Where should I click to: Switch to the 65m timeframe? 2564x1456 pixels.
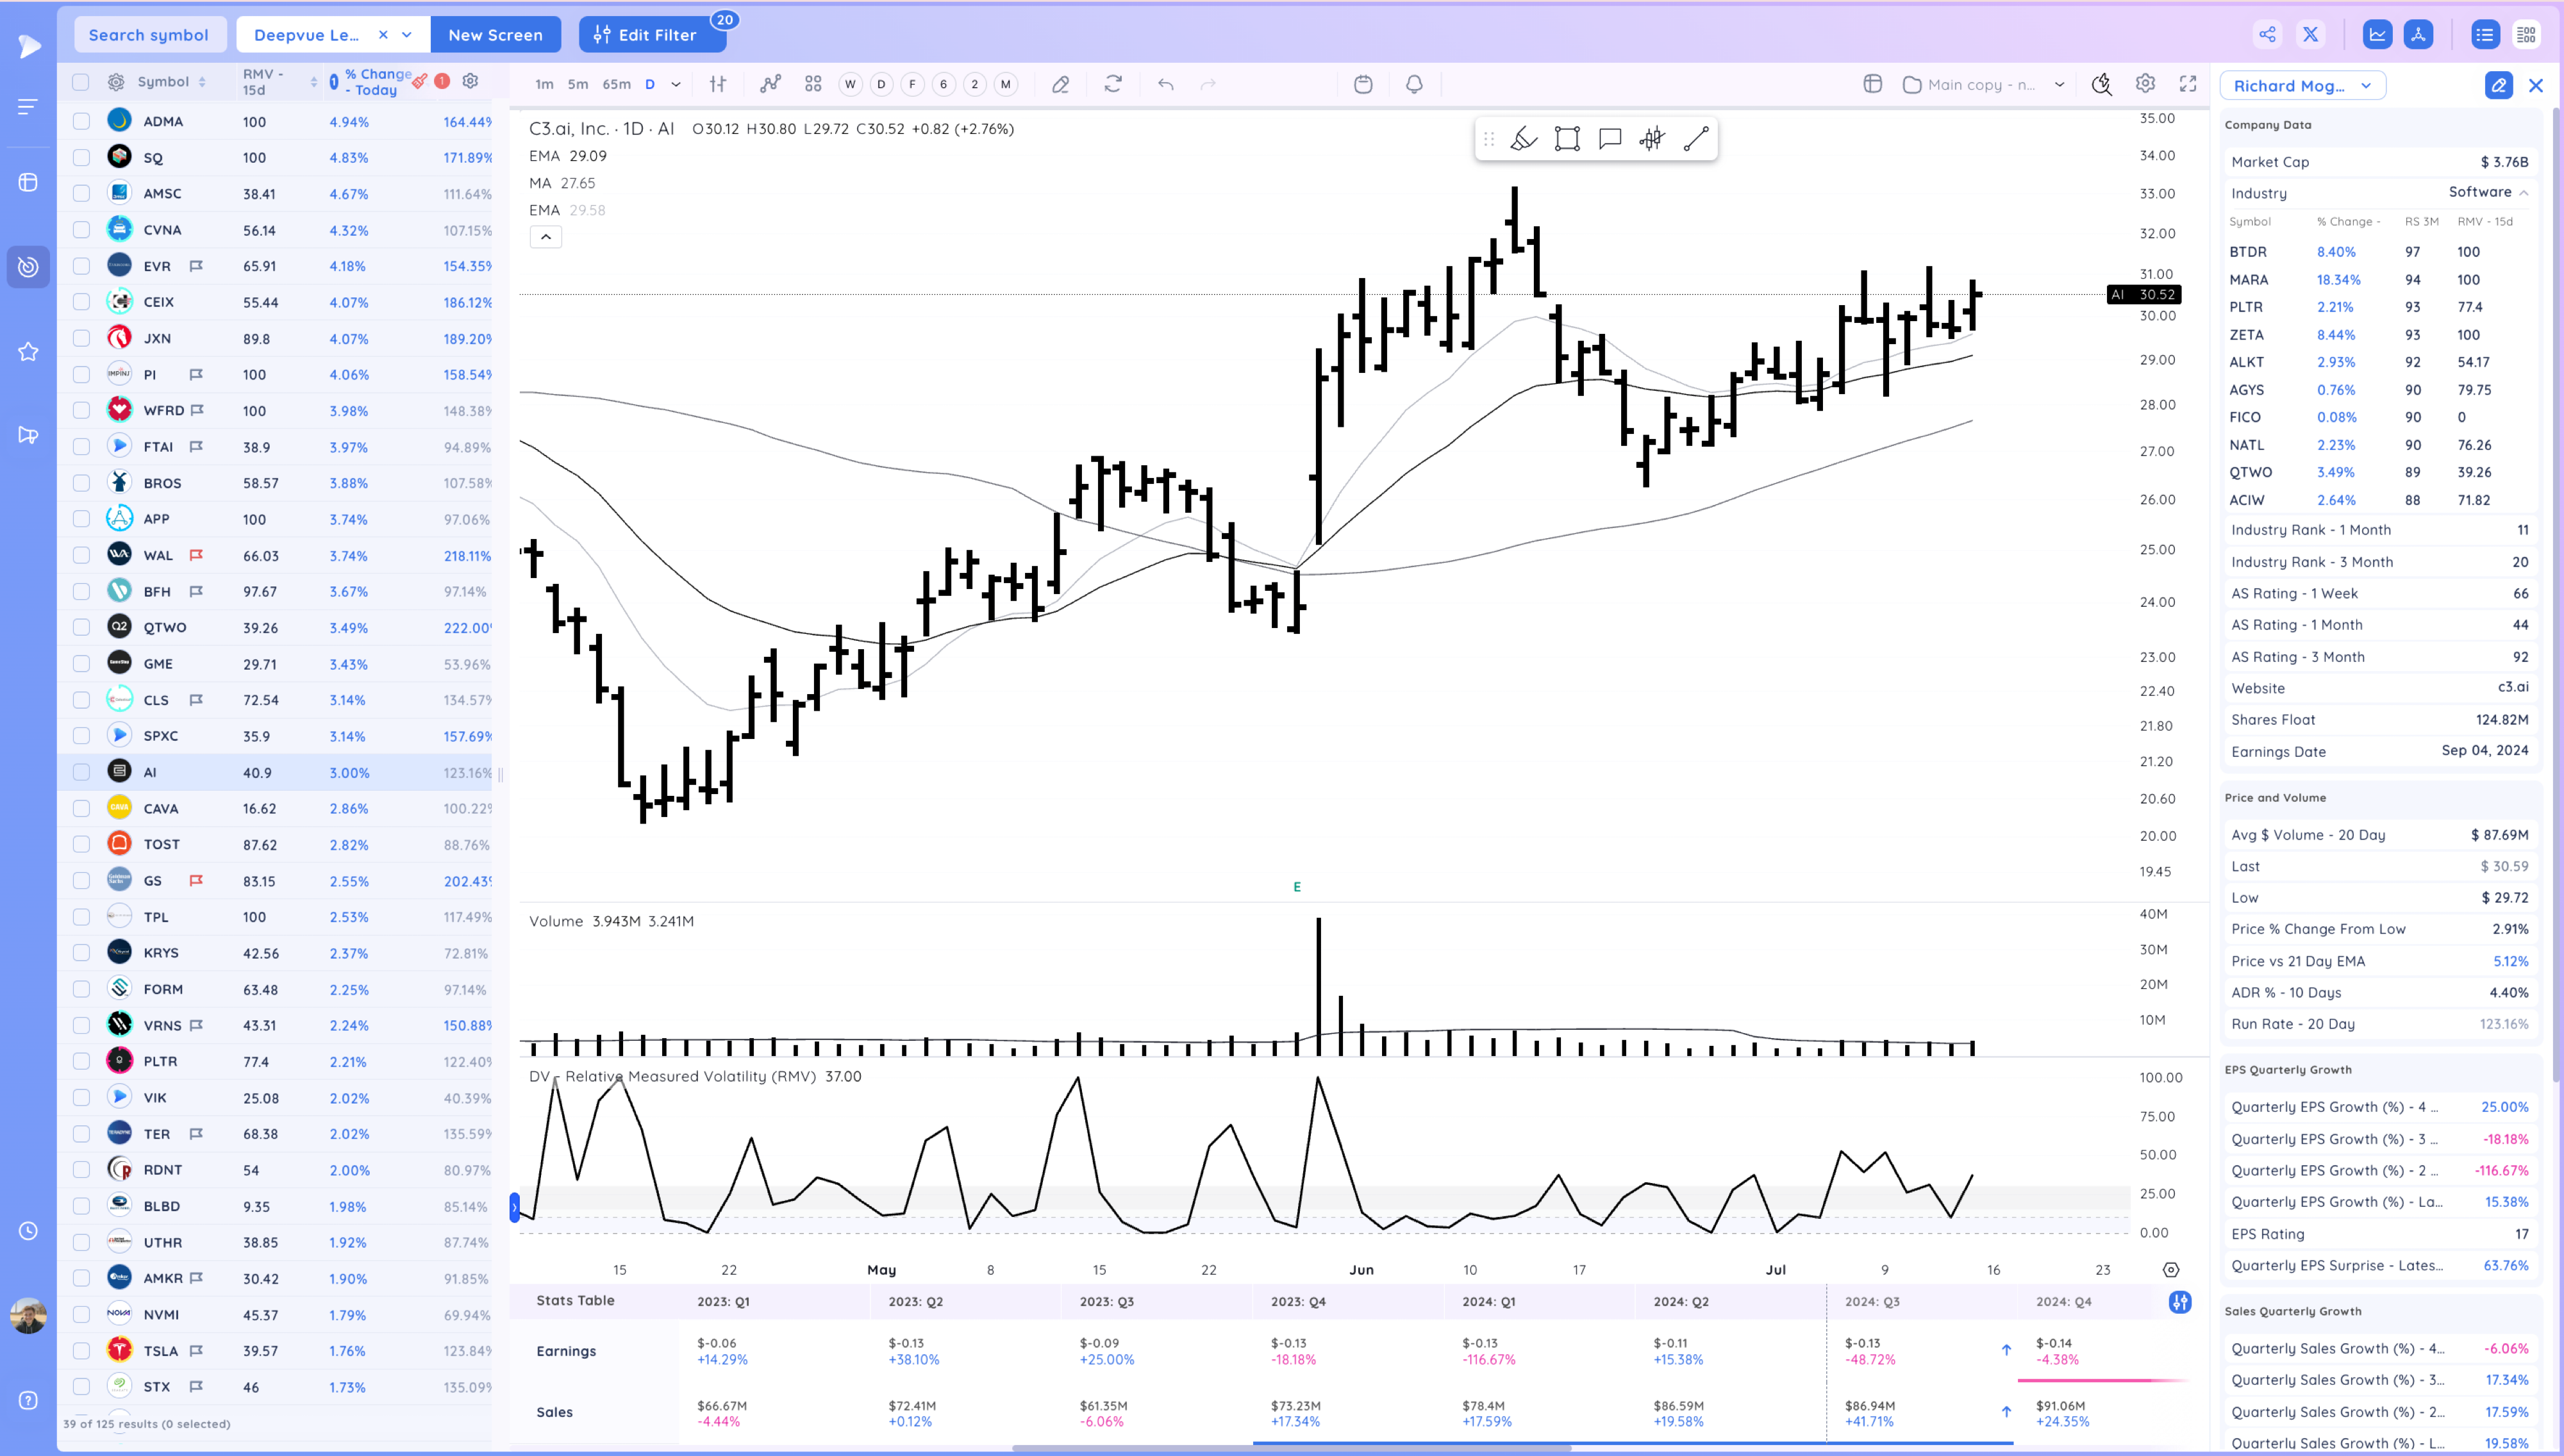pyautogui.click(x=616, y=85)
